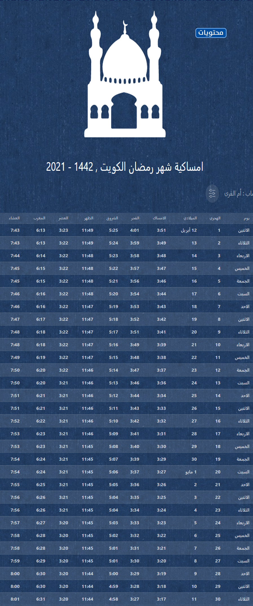Image resolution: width=253 pixels, height=606 pixels.
Task: Select the العصر column header
Action: pos(63,218)
